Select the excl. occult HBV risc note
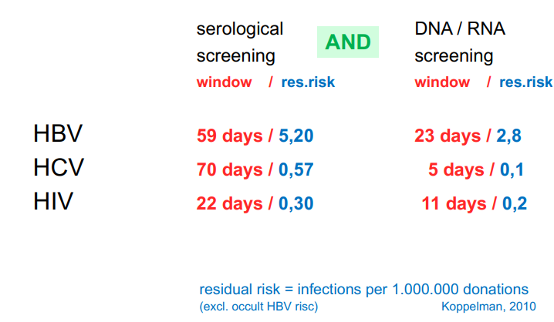 pos(258,307)
